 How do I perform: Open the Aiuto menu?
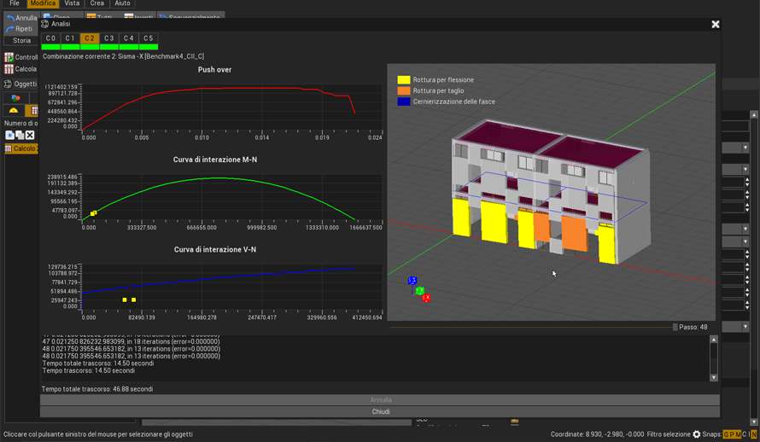[122, 3]
